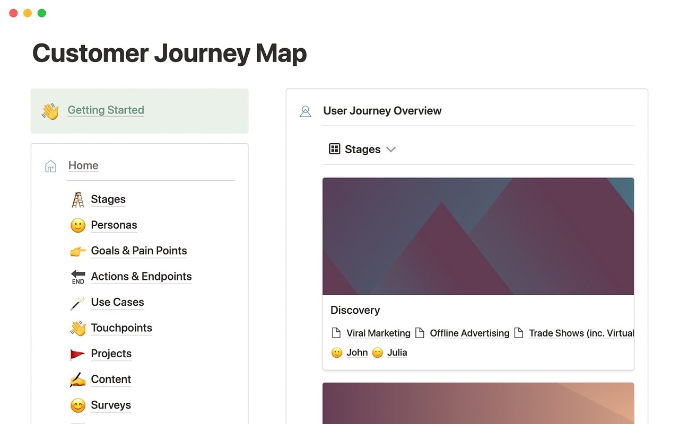The width and height of the screenshot is (679, 424).
Task: Click the writing hand Content icon
Action: coord(78,379)
